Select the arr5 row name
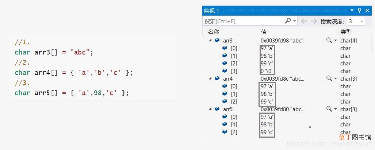375x150 pixels. 228,109
